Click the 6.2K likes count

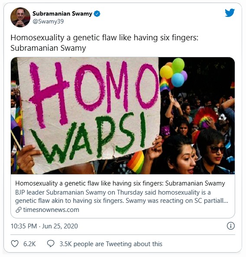[30, 244]
